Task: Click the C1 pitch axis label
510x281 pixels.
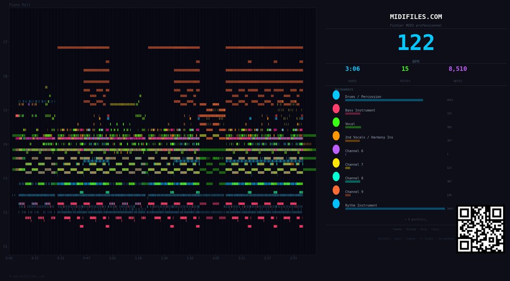Action: pyautogui.click(x=5, y=246)
